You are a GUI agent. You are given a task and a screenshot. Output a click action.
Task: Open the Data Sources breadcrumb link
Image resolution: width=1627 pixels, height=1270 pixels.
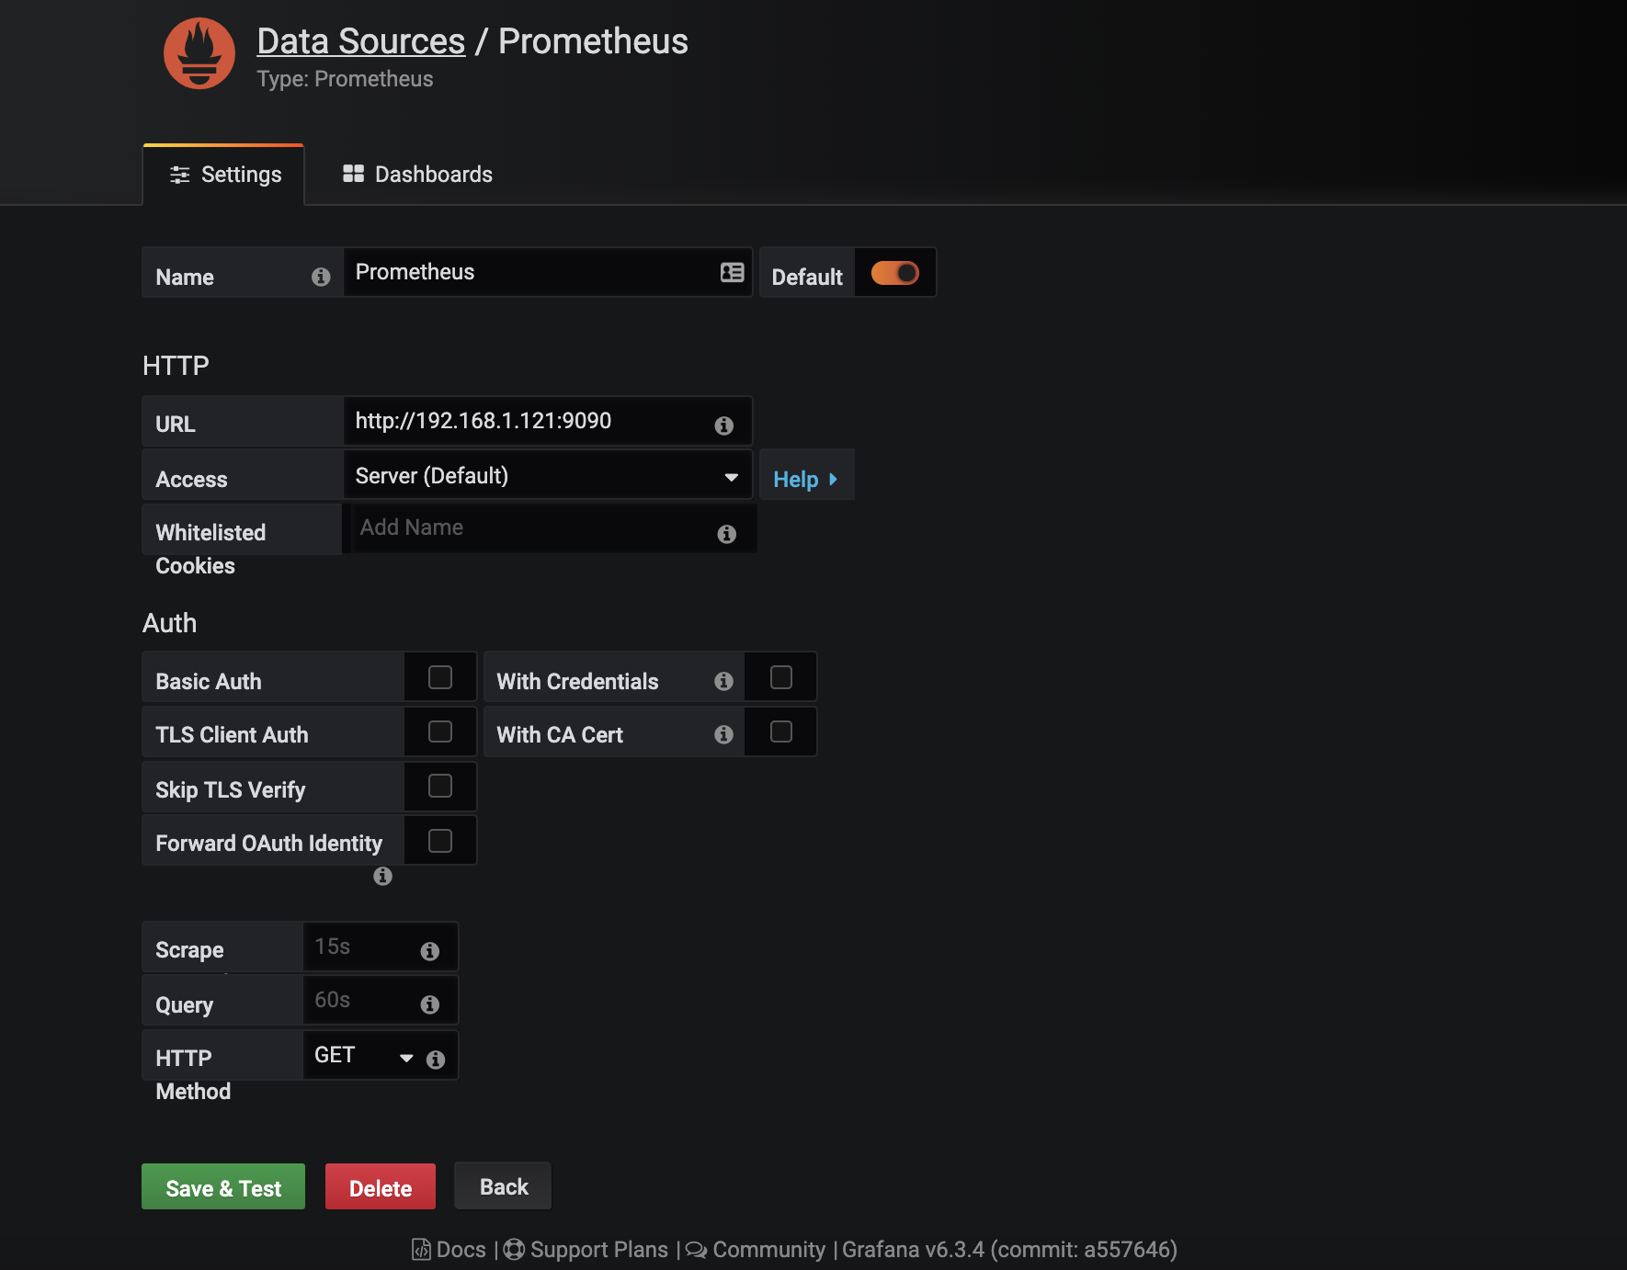pos(361,41)
